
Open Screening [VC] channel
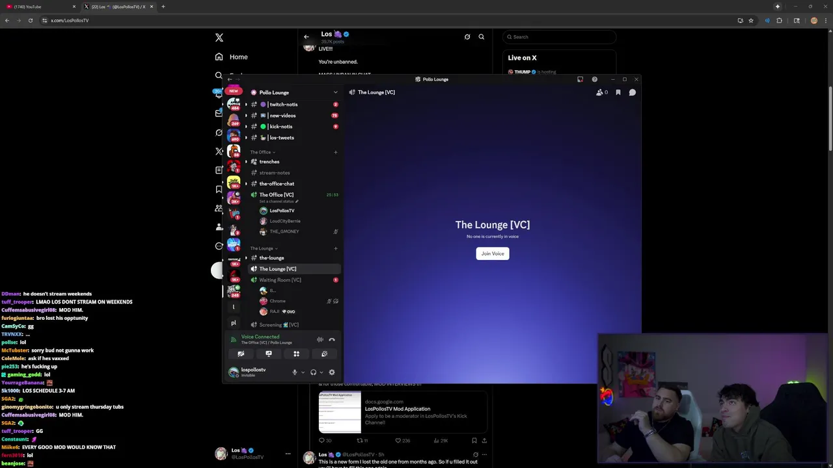tap(294, 325)
